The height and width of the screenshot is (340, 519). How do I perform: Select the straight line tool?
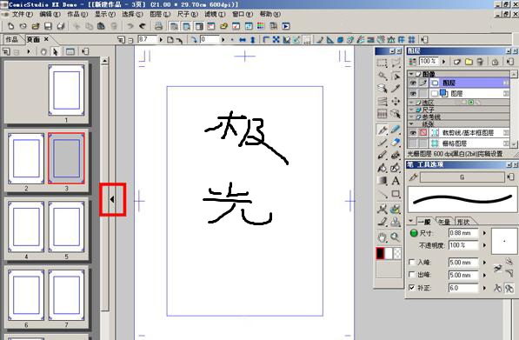[383, 194]
